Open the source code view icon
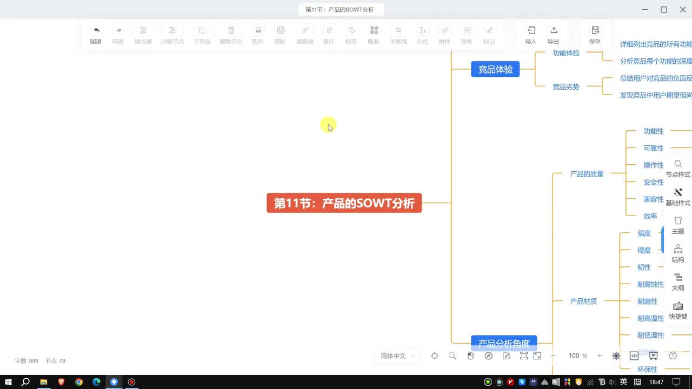692x389 pixels. click(x=634, y=356)
